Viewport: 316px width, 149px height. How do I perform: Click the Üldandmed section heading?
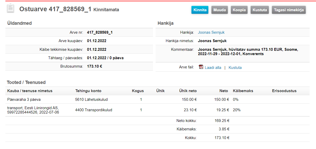(x=19, y=23)
